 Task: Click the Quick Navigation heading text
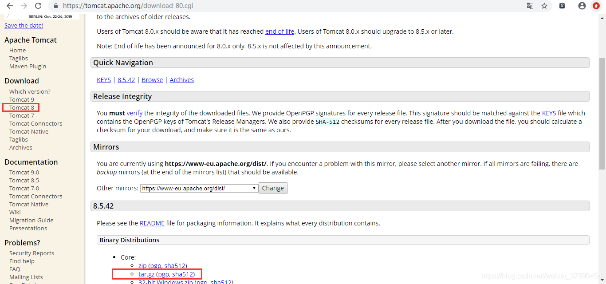pos(123,63)
